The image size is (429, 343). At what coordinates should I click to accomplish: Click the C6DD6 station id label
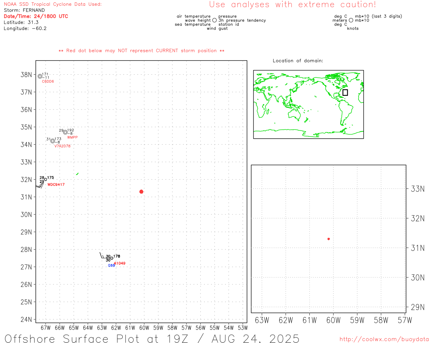point(48,82)
